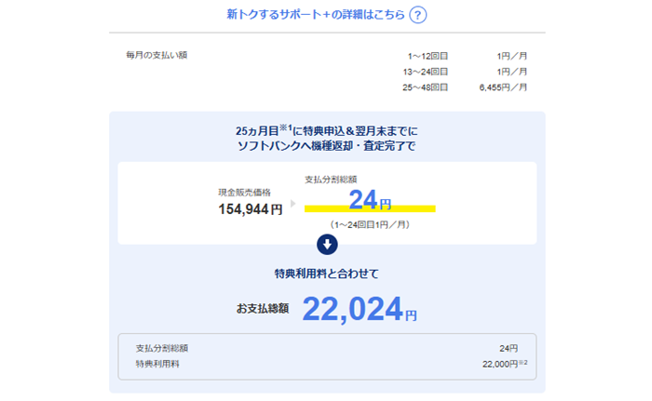Click the question mark help icon

pyautogui.click(x=418, y=15)
